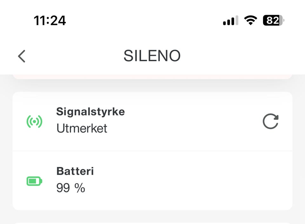Click the Batteri label
Screen dimensions: 305x224
coord(75,171)
